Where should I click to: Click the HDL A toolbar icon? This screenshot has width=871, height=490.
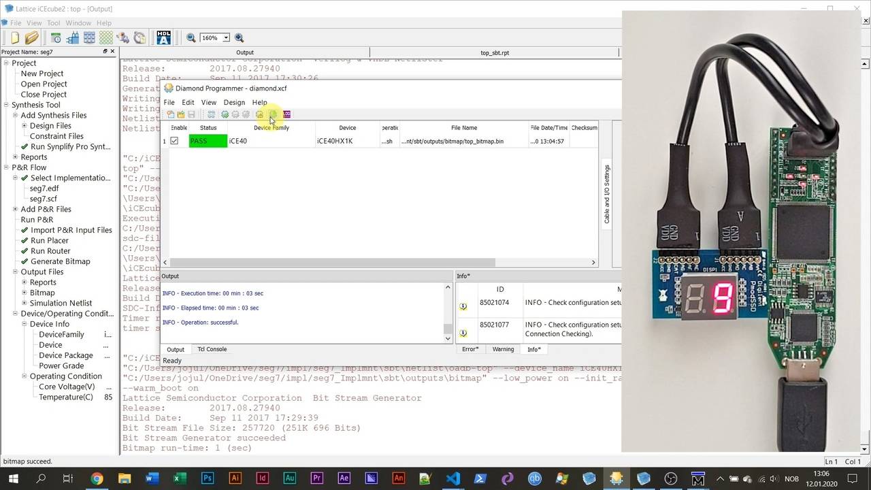click(x=163, y=38)
